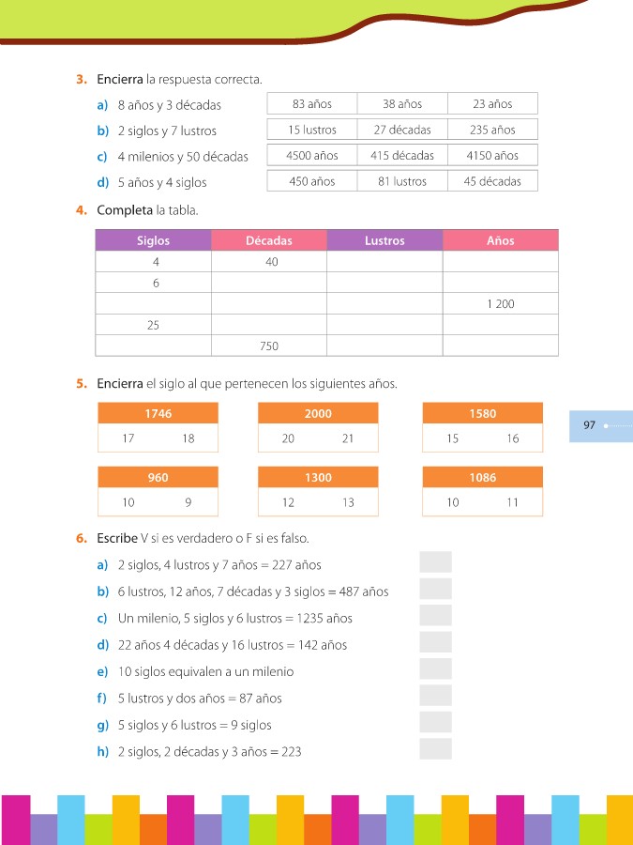Select century 9 under year 960
Viewport: 633px width, 845px height.
tap(188, 502)
